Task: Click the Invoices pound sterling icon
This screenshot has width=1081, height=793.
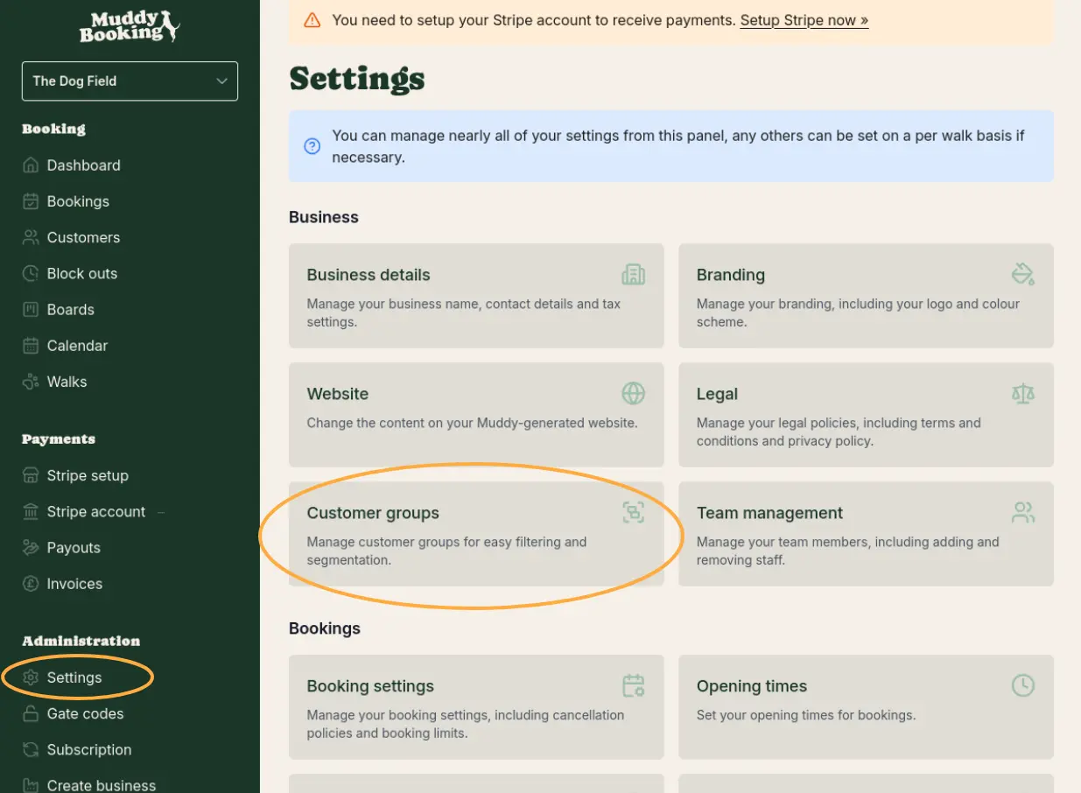Action: [30, 583]
